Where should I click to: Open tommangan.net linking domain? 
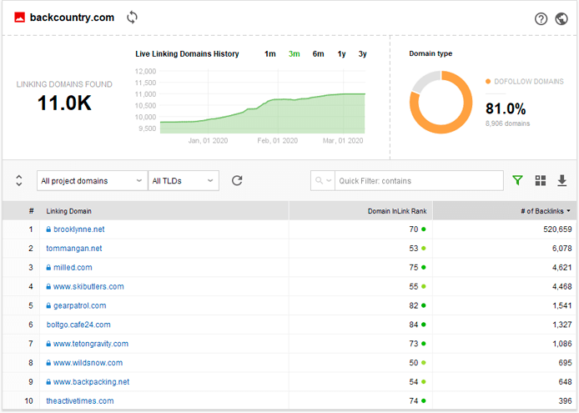click(x=74, y=249)
